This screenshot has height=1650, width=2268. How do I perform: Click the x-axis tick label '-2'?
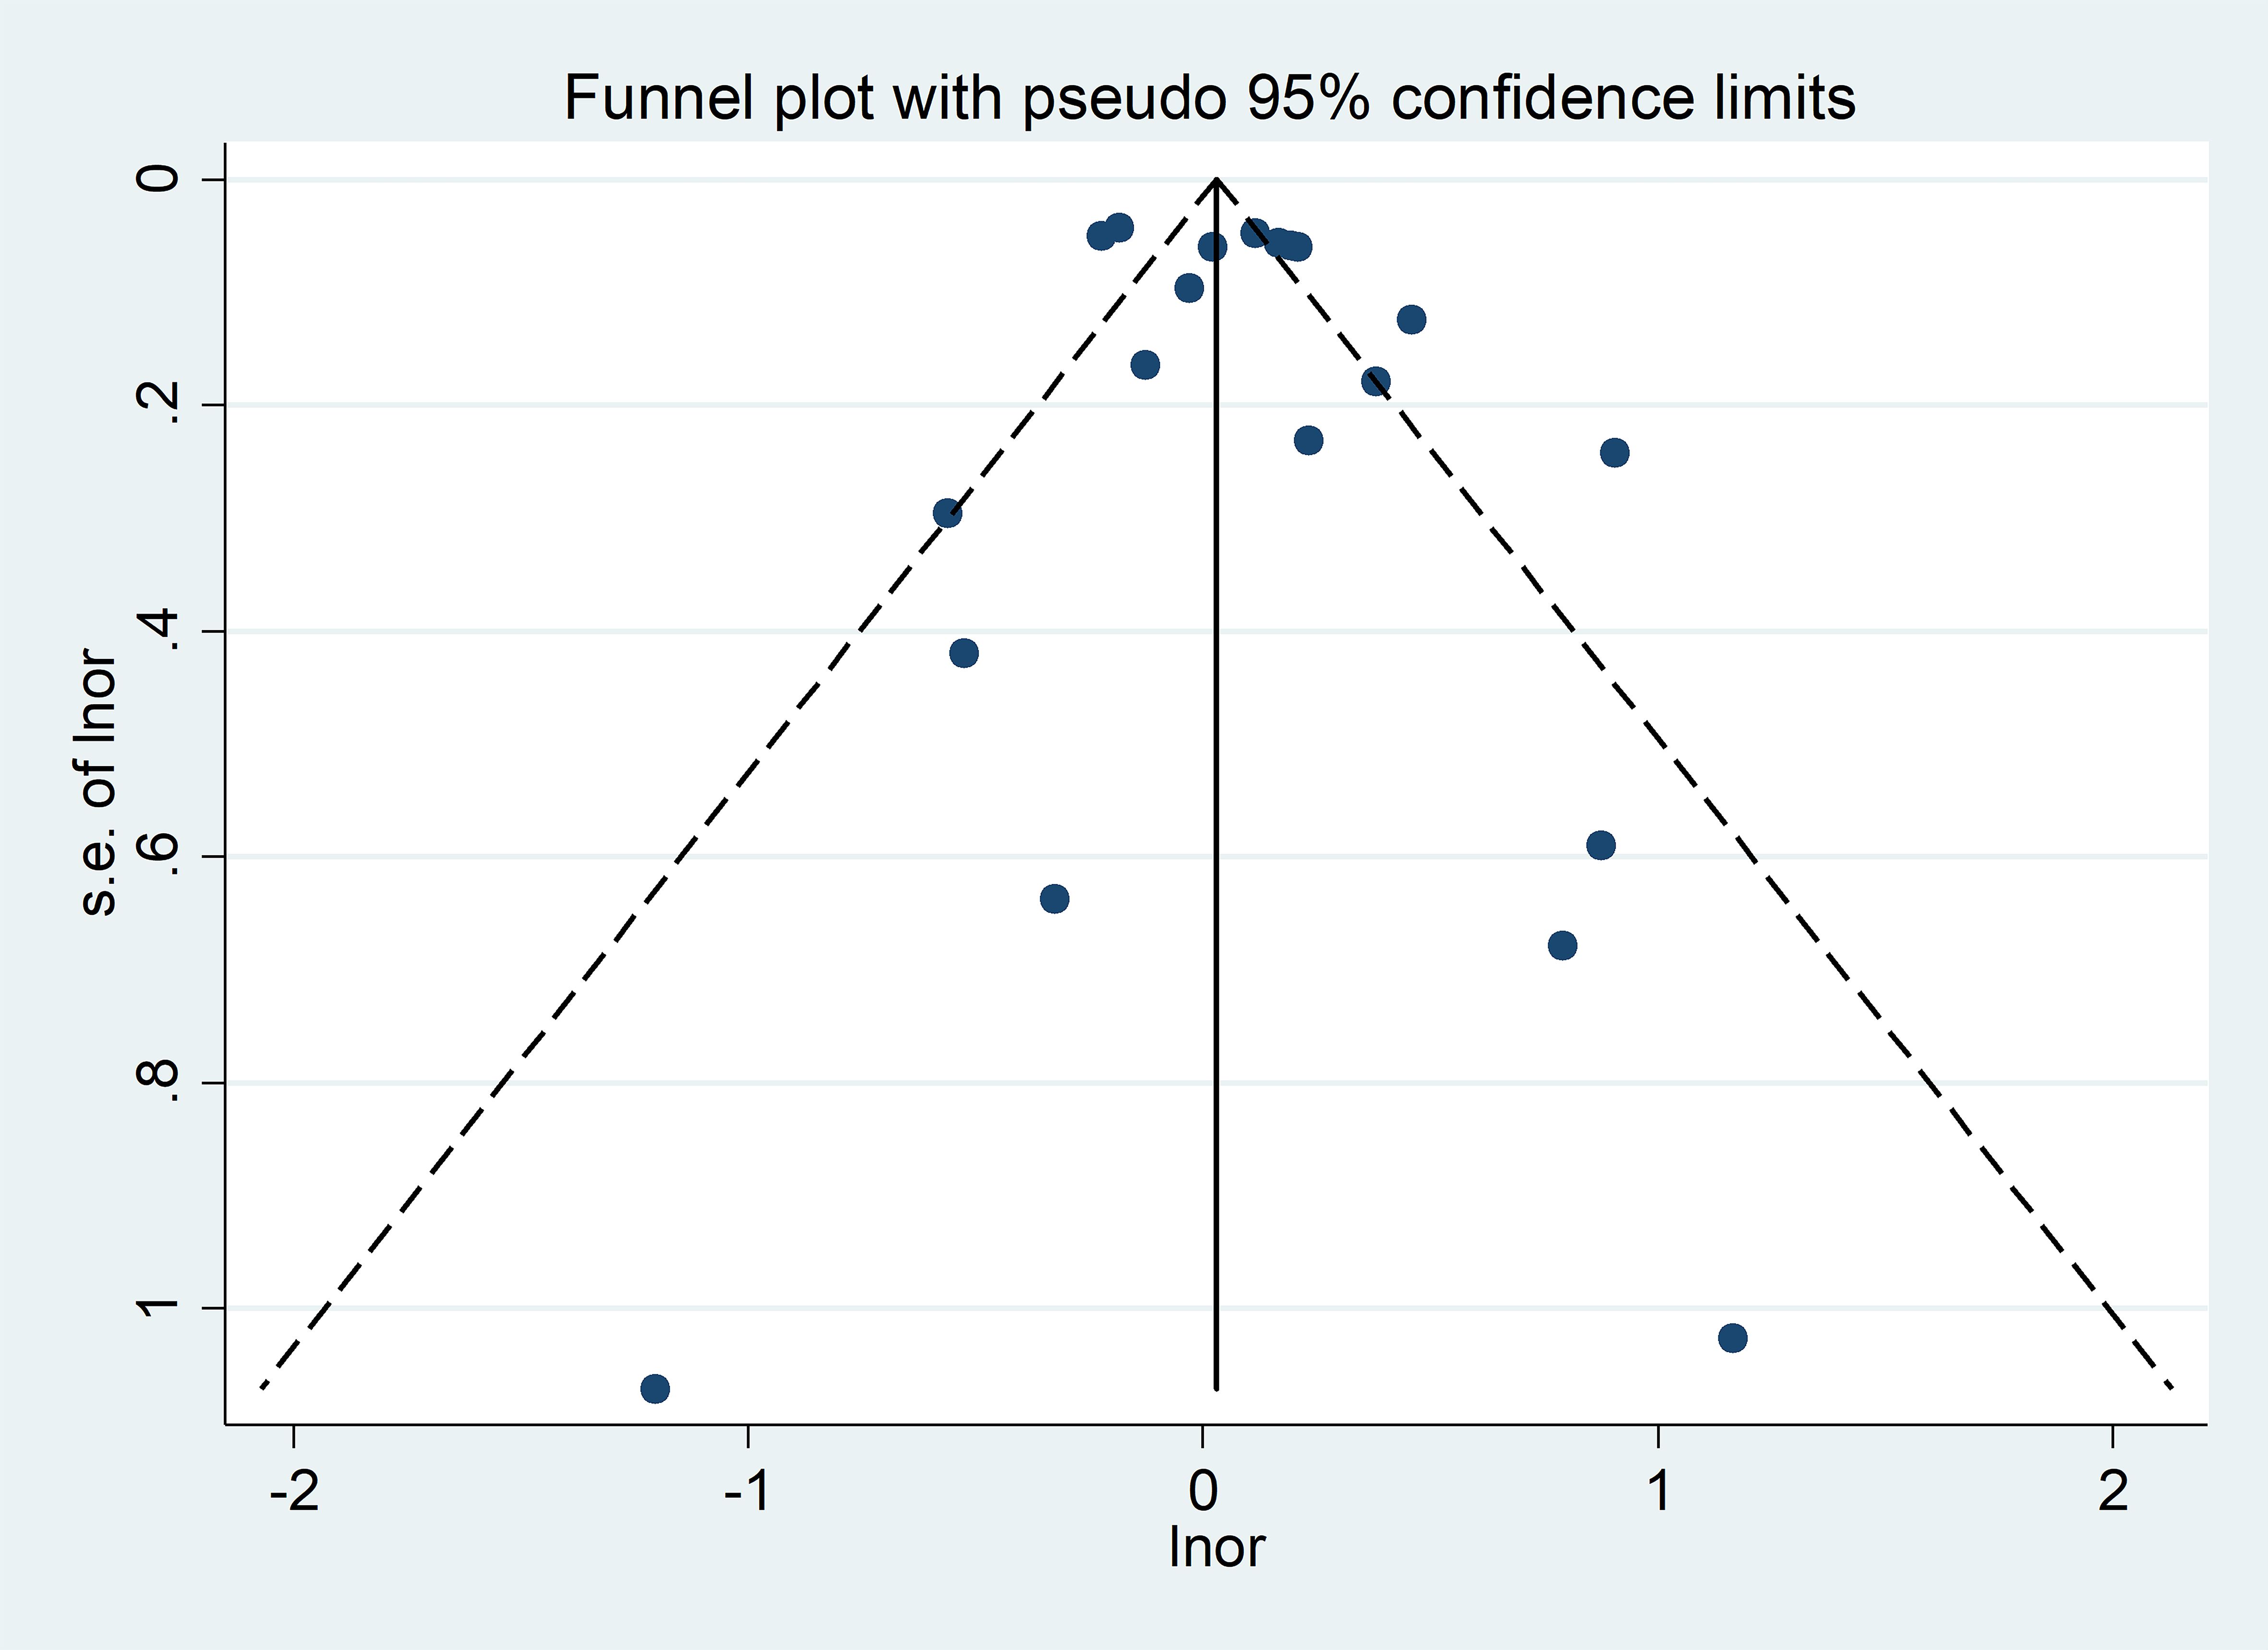[294, 1492]
